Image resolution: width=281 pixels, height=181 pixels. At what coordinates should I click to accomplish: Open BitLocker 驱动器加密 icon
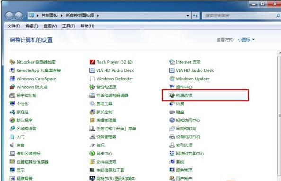click(x=12, y=62)
